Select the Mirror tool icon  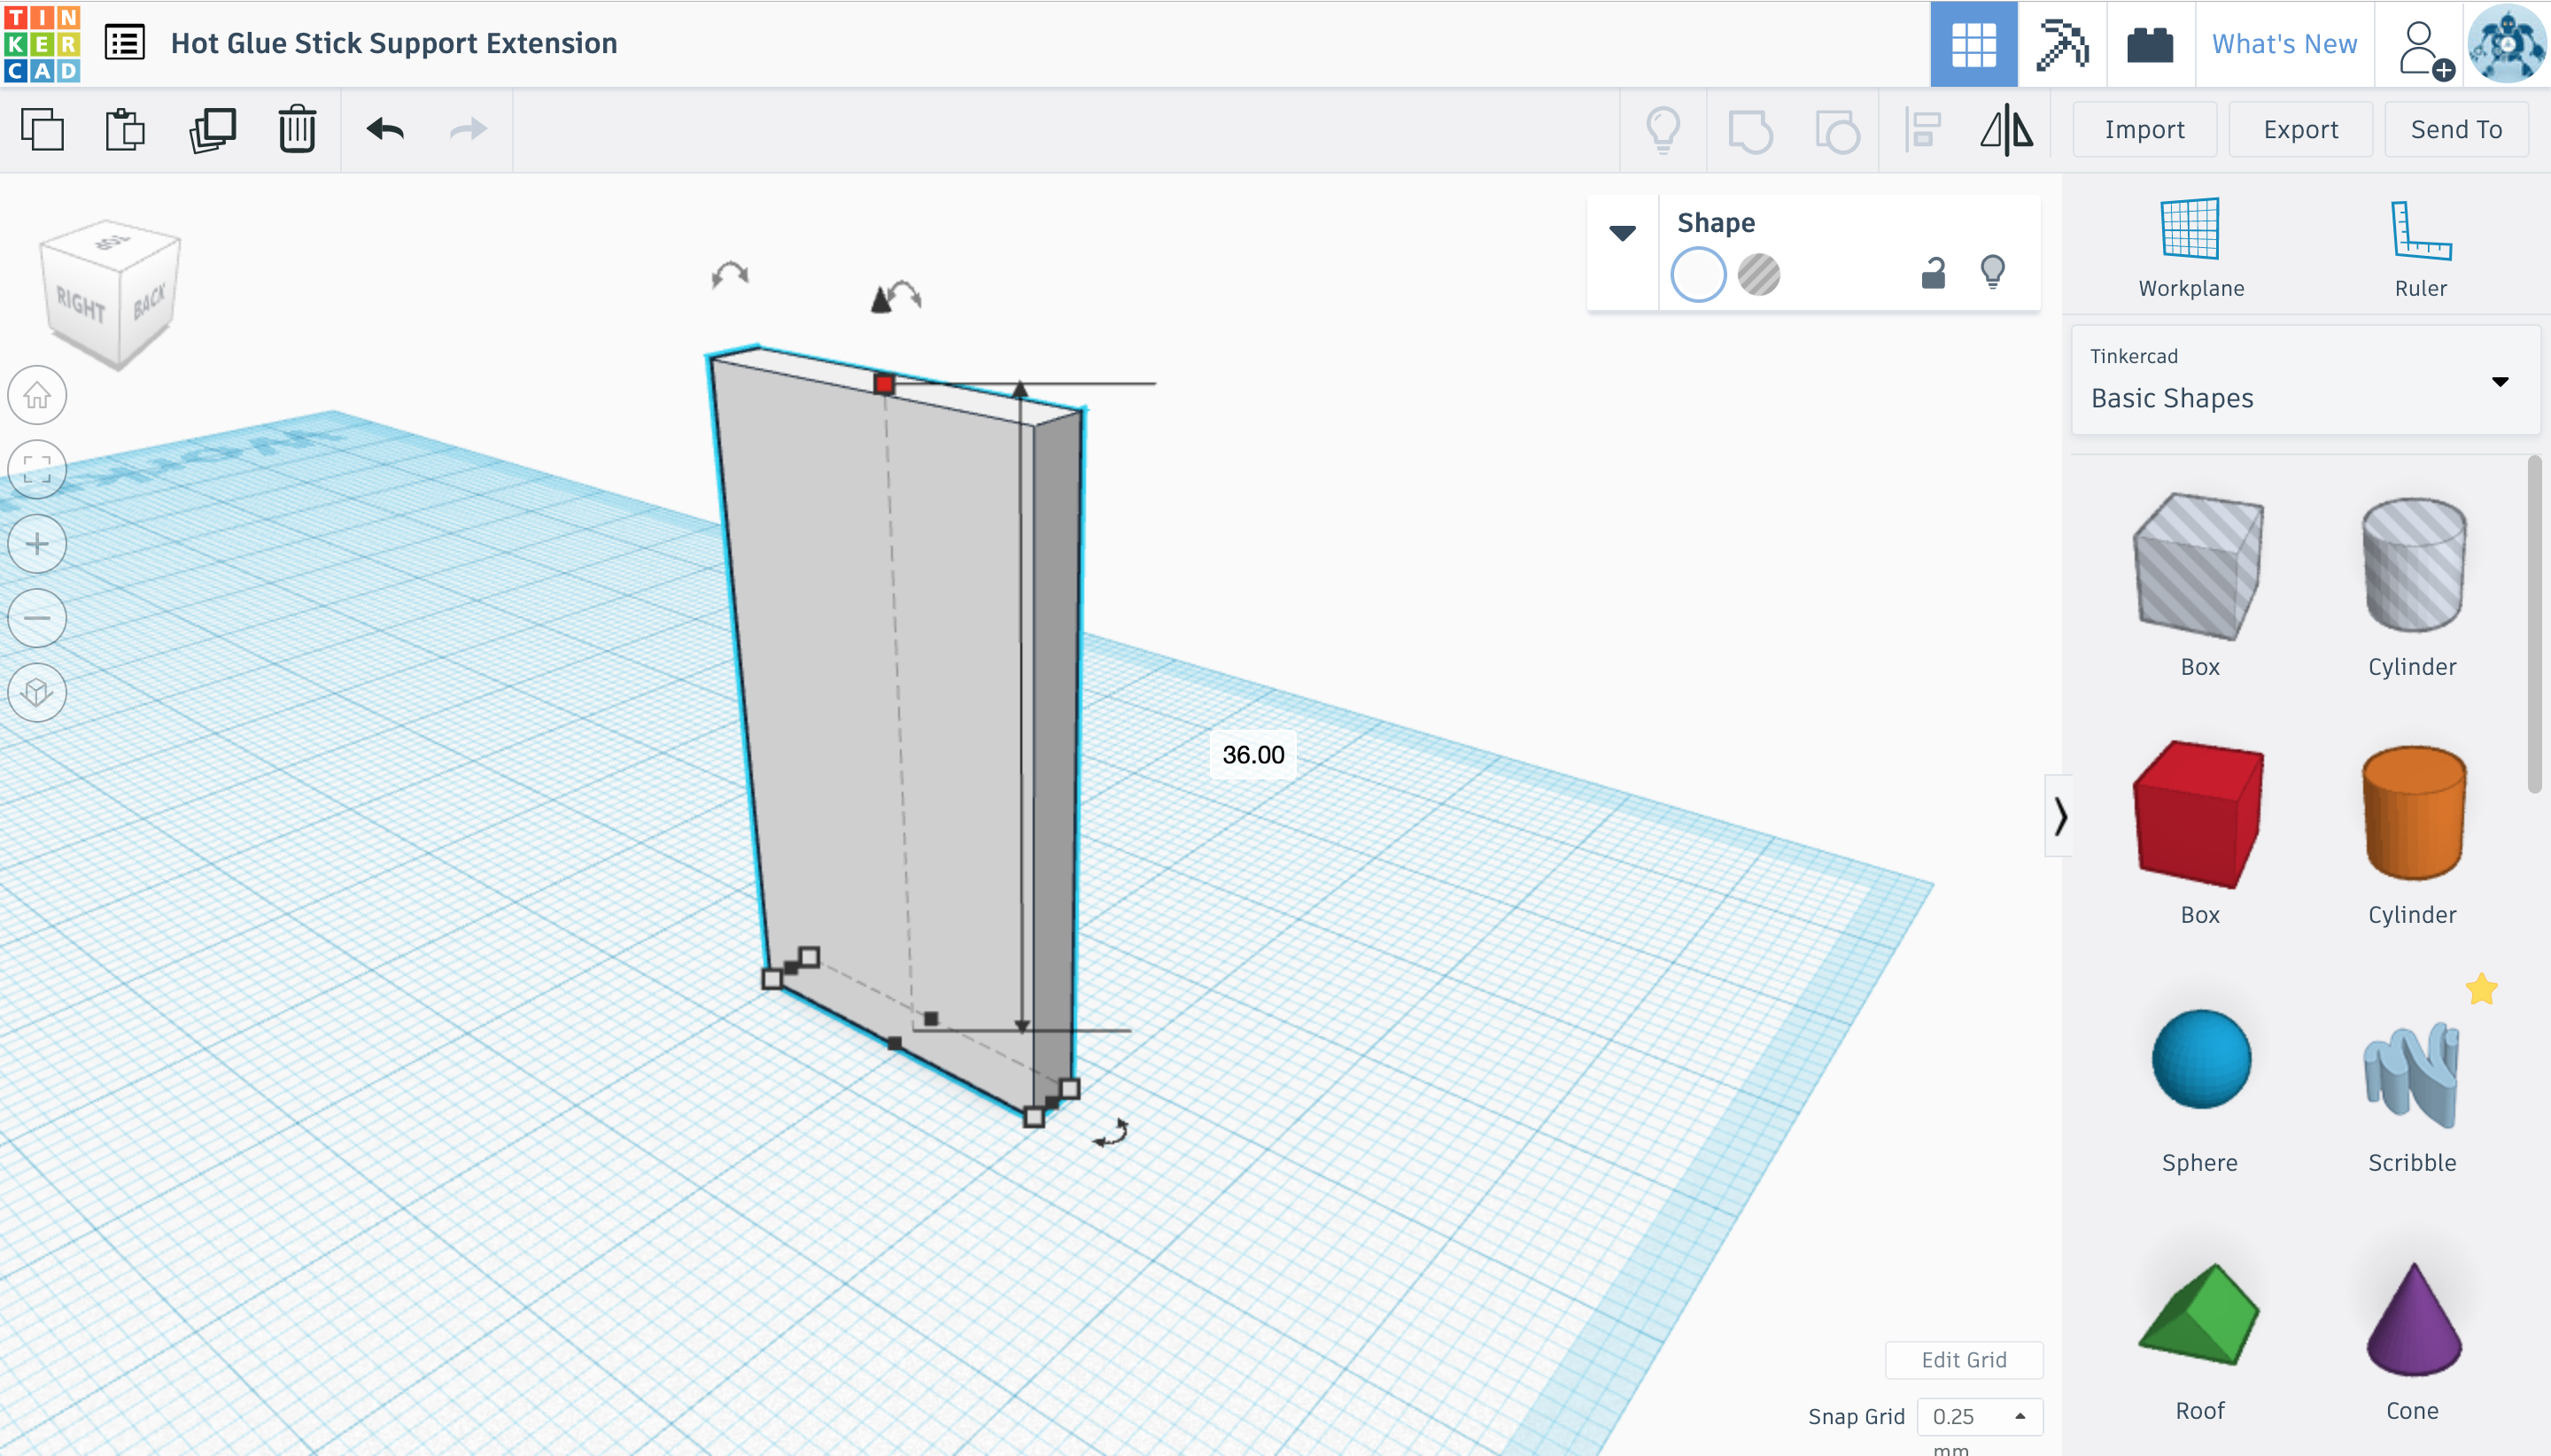2006,130
